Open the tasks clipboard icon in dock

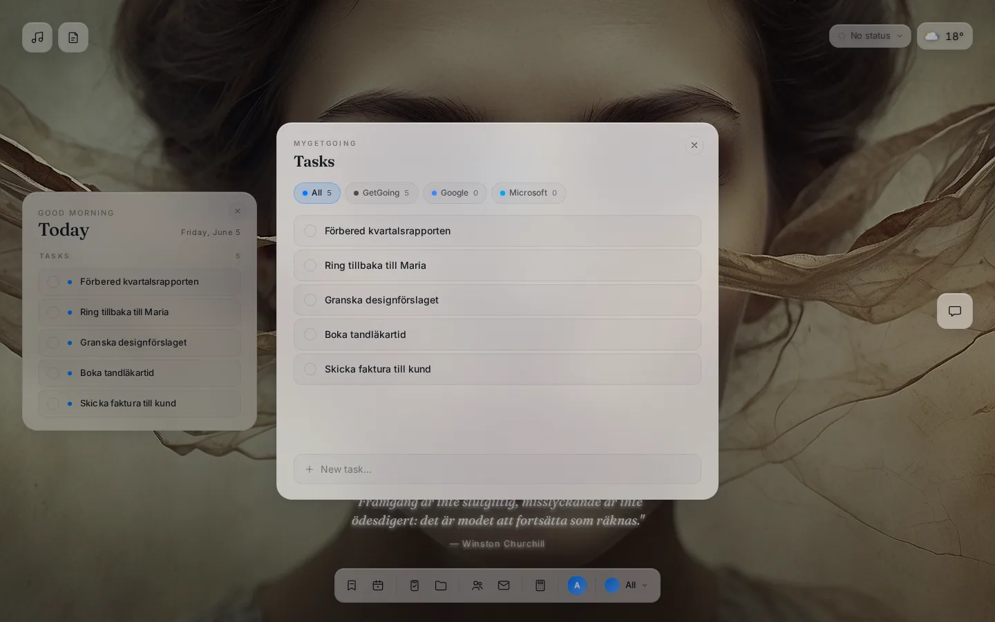pos(415,585)
